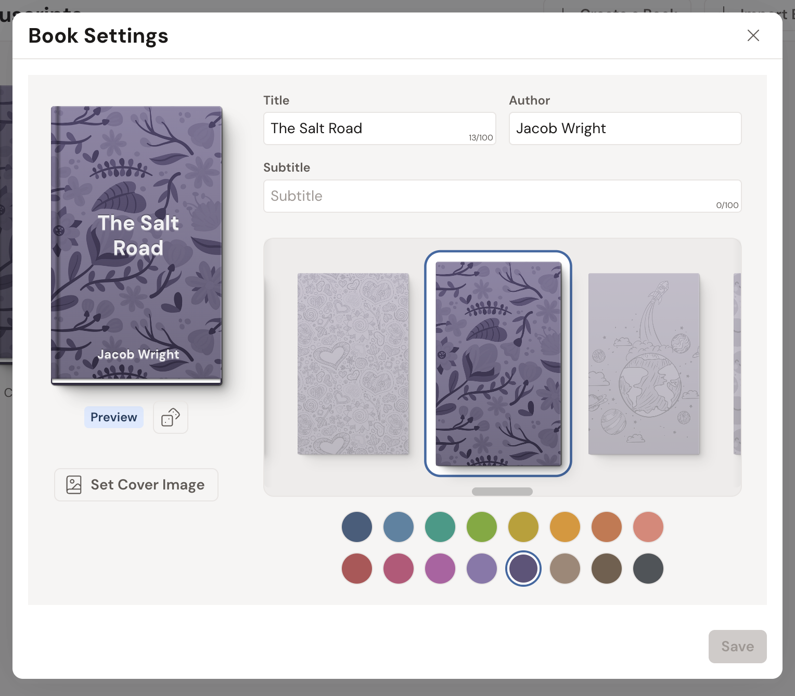This screenshot has width=795, height=696.
Task: Choose the taupe color swatch
Action: (x=565, y=569)
